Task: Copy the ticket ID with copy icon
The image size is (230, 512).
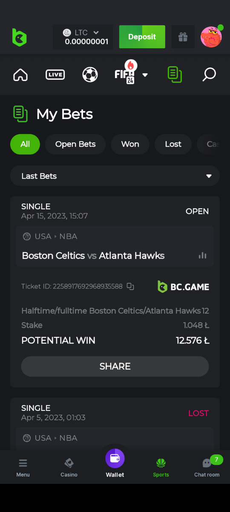Action: (130, 286)
